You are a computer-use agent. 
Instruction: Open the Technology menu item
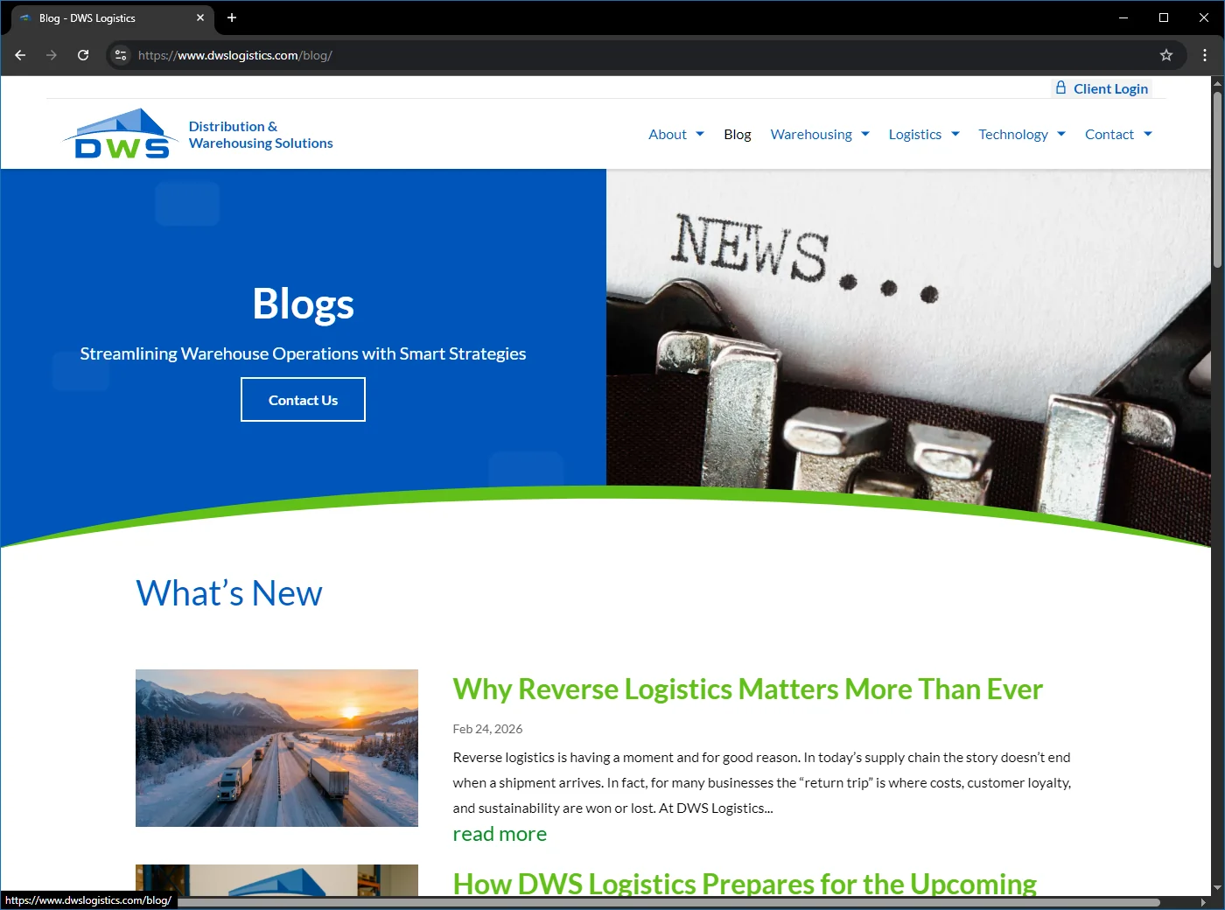(x=1013, y=134)
